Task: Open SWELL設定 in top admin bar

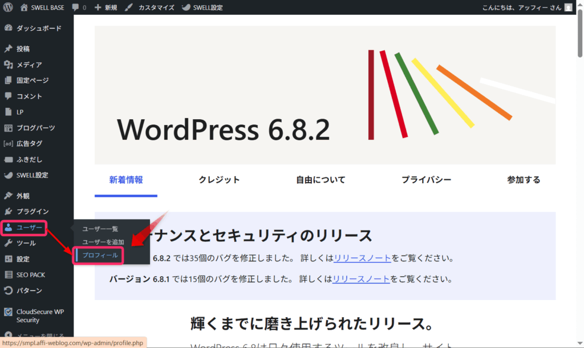Action: pyautogui.click(x=202, y=7)
